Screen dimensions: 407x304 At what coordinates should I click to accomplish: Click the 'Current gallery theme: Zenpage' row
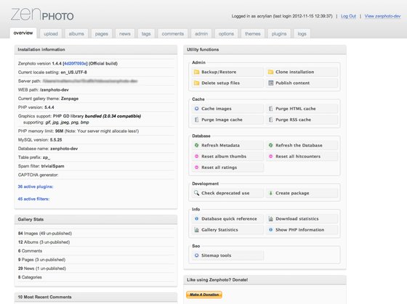96,99
